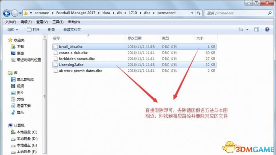Open 文档 library
276x155 pixels.
pos(18,99)
